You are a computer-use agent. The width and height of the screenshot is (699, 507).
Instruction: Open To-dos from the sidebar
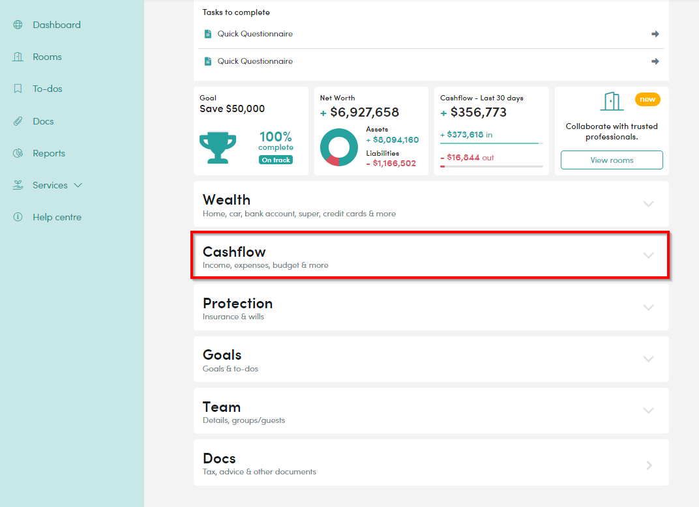point(47,89)
